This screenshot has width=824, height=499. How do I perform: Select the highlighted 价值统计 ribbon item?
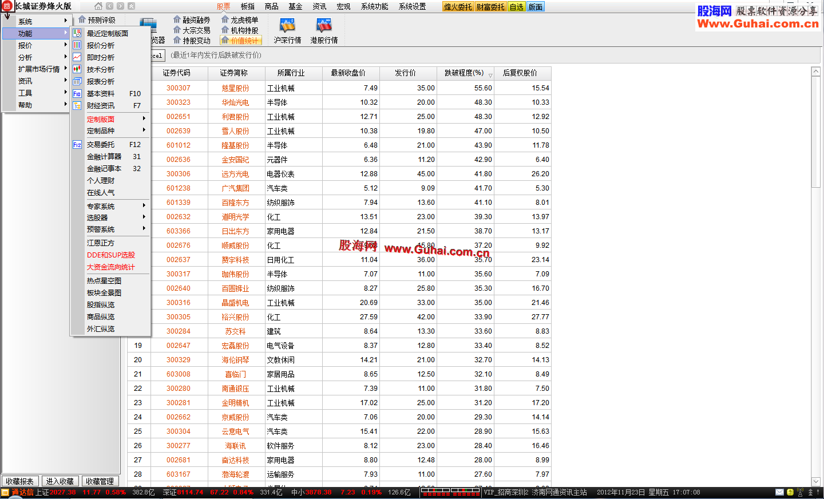(x=240, y=41)
